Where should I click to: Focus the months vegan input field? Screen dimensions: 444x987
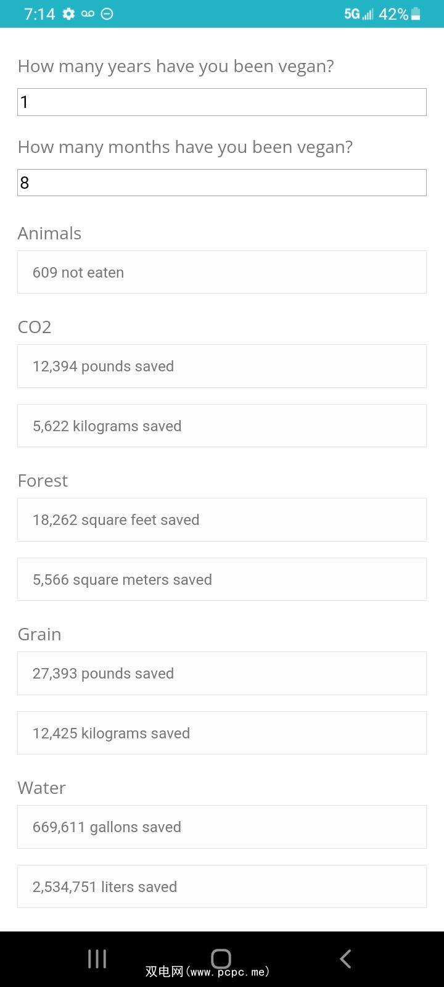coord(222,183)
